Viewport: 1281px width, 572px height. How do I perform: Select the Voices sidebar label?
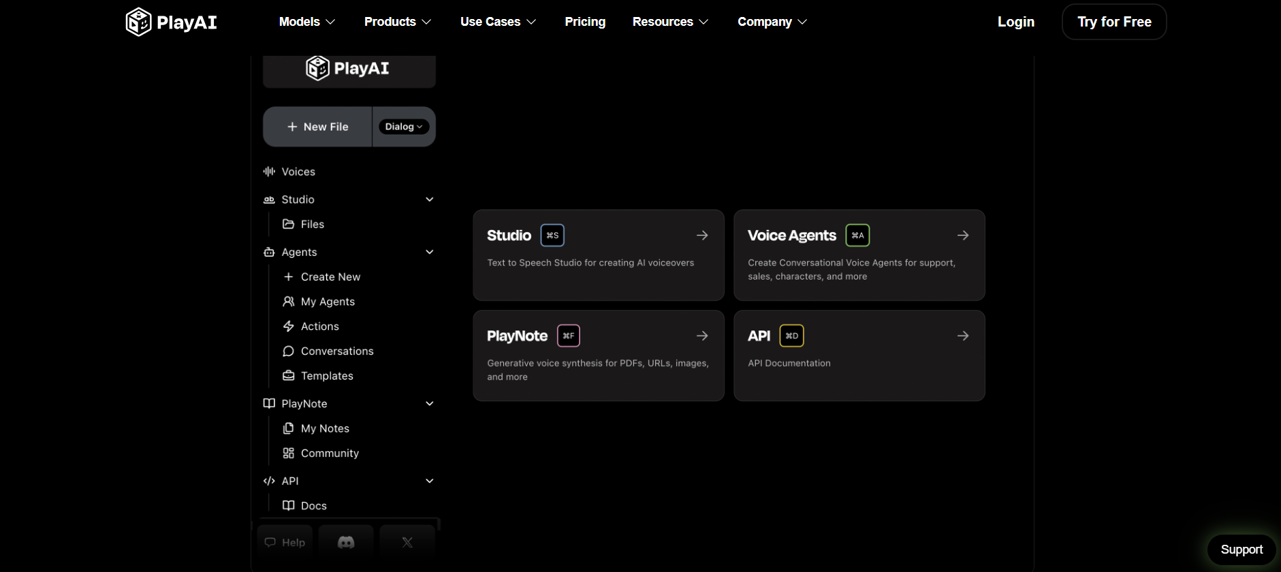298,171
